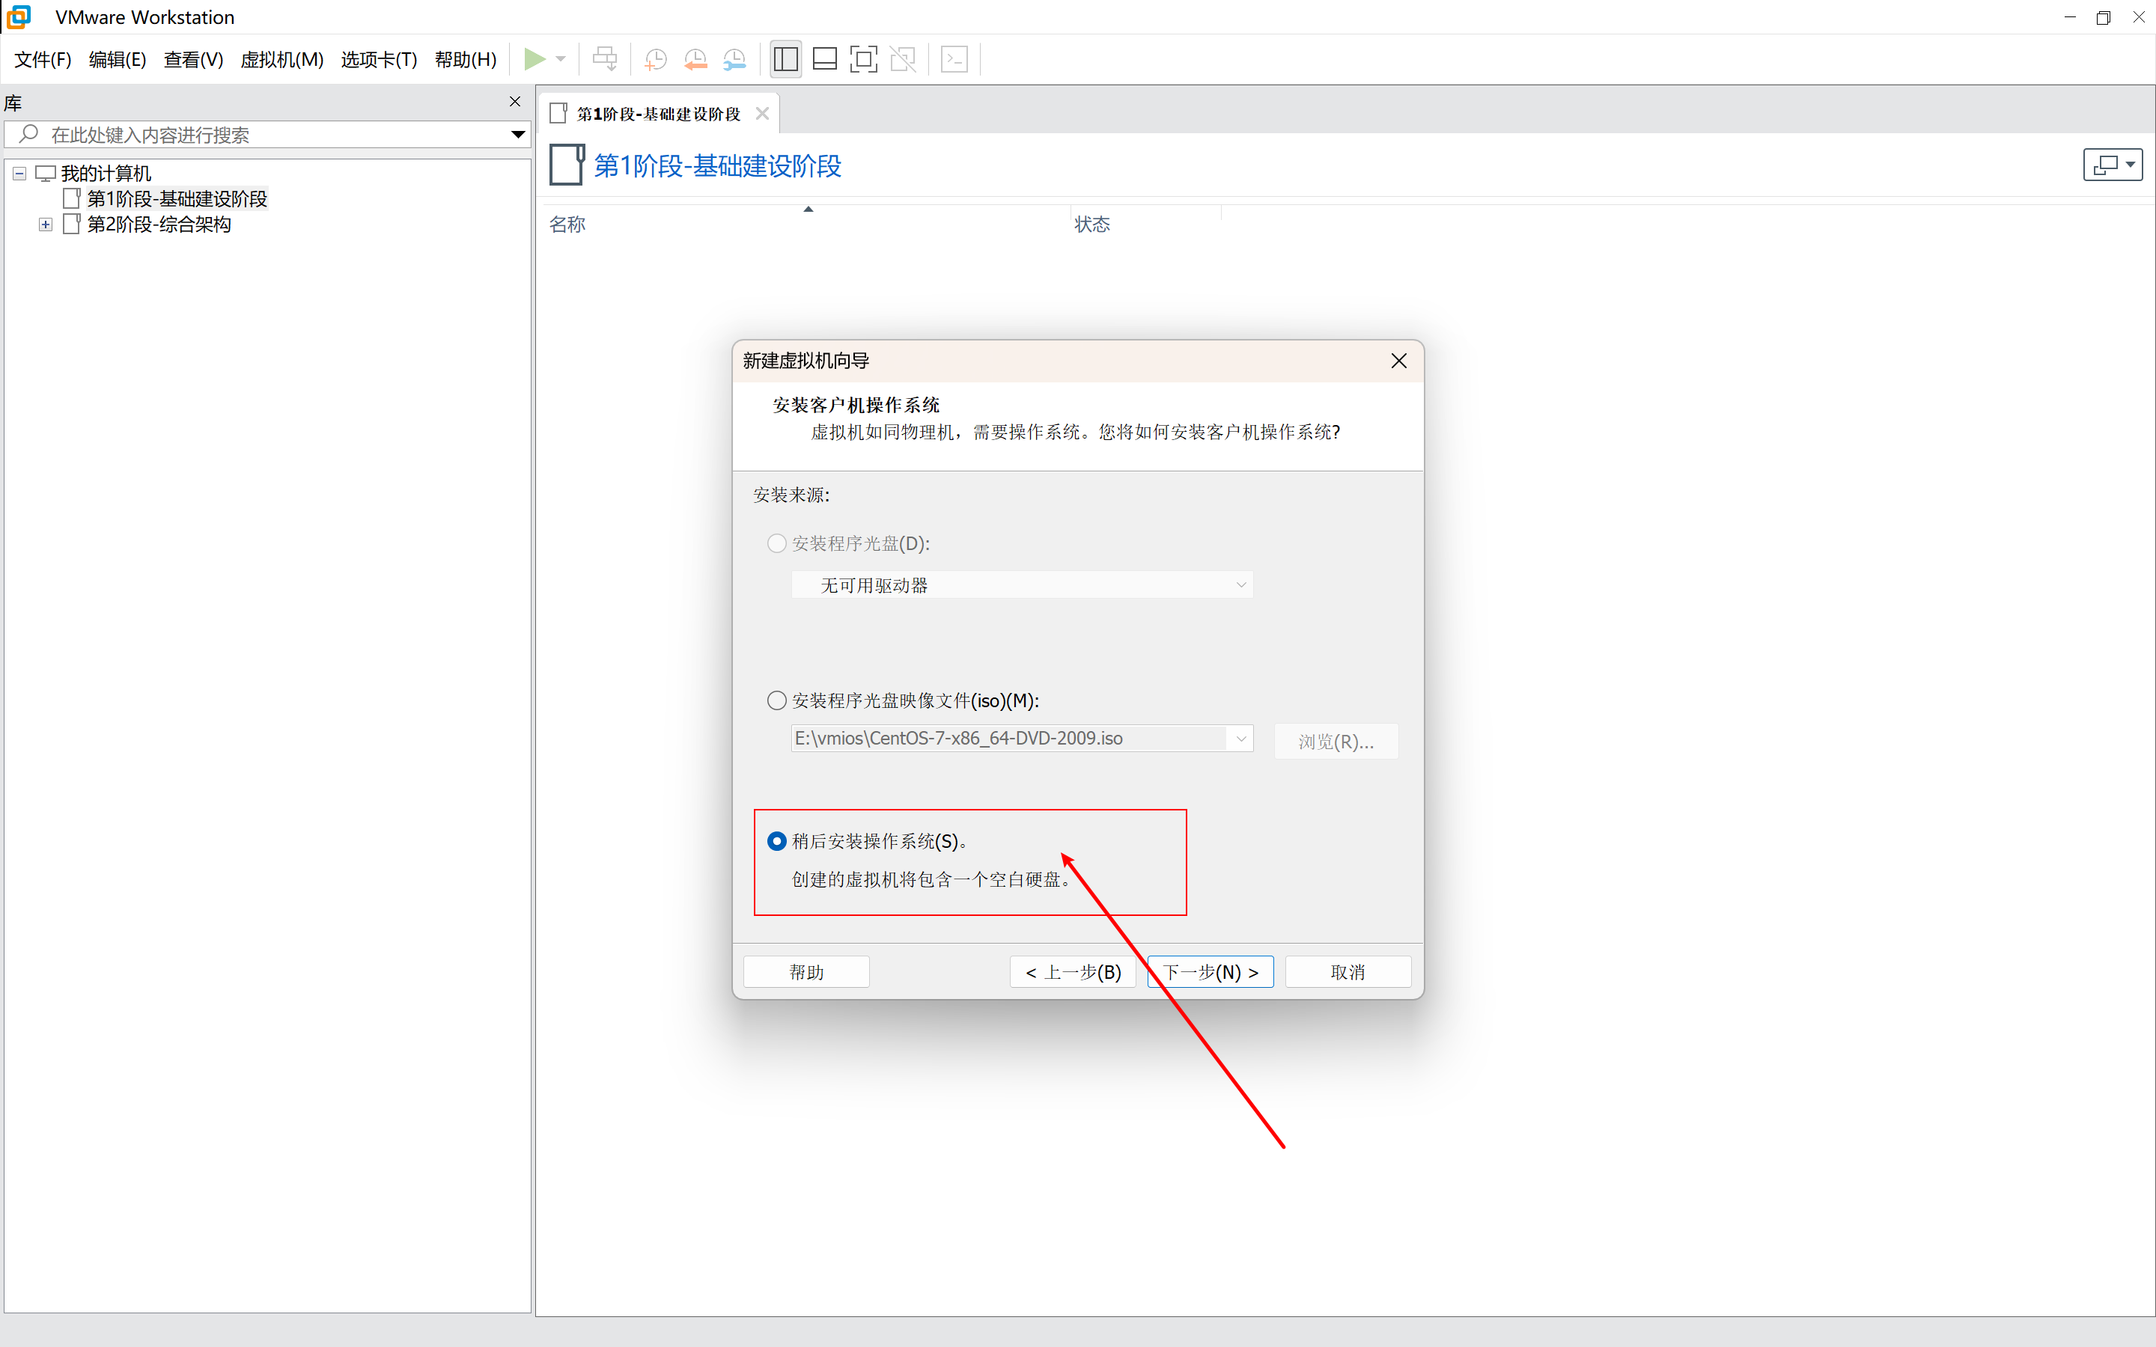Open the library search filter dropdown arrow
The height and width of the screenshot is (1347, 2156).
click(517, 135)
